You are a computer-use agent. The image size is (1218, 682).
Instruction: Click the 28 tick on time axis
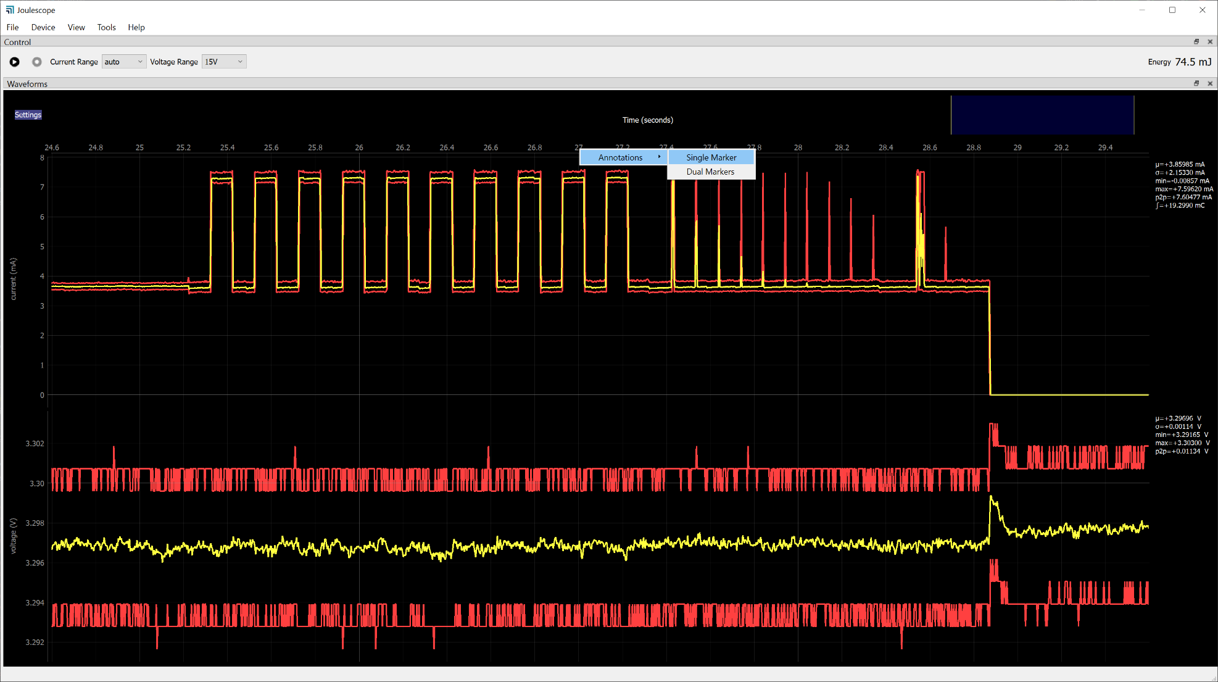tap(798, 148)
